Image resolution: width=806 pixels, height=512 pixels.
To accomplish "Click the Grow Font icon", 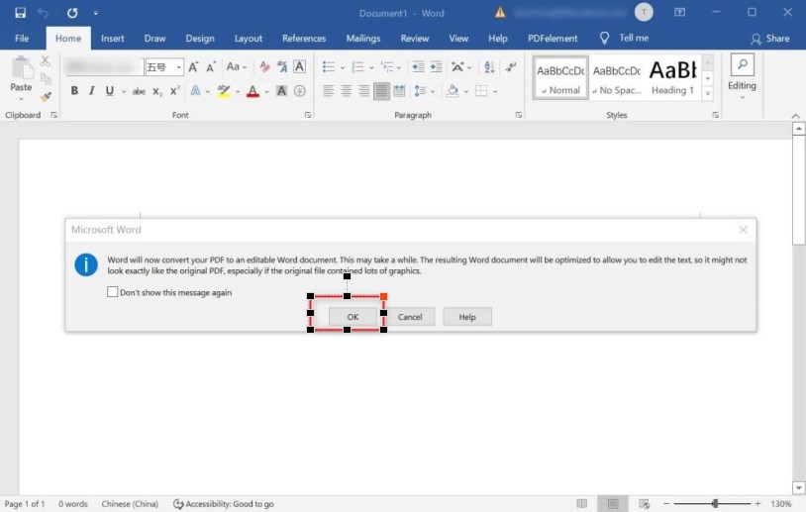I will 193,66.
